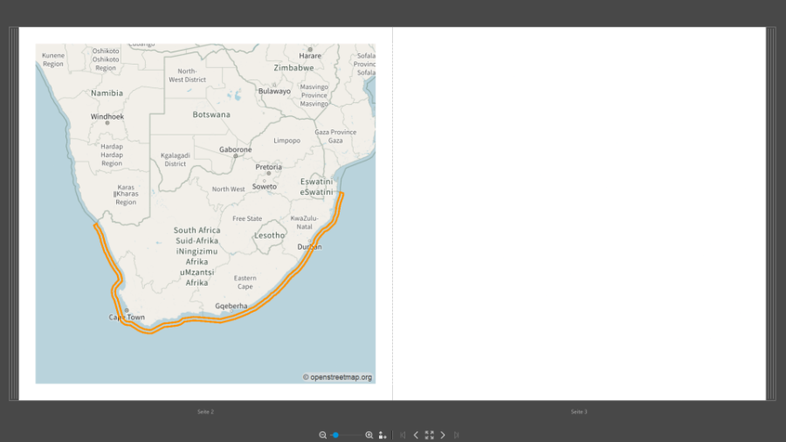Click the openstreetmap.org attribution
Screen dimensions: 786x442
pos(337,377)
